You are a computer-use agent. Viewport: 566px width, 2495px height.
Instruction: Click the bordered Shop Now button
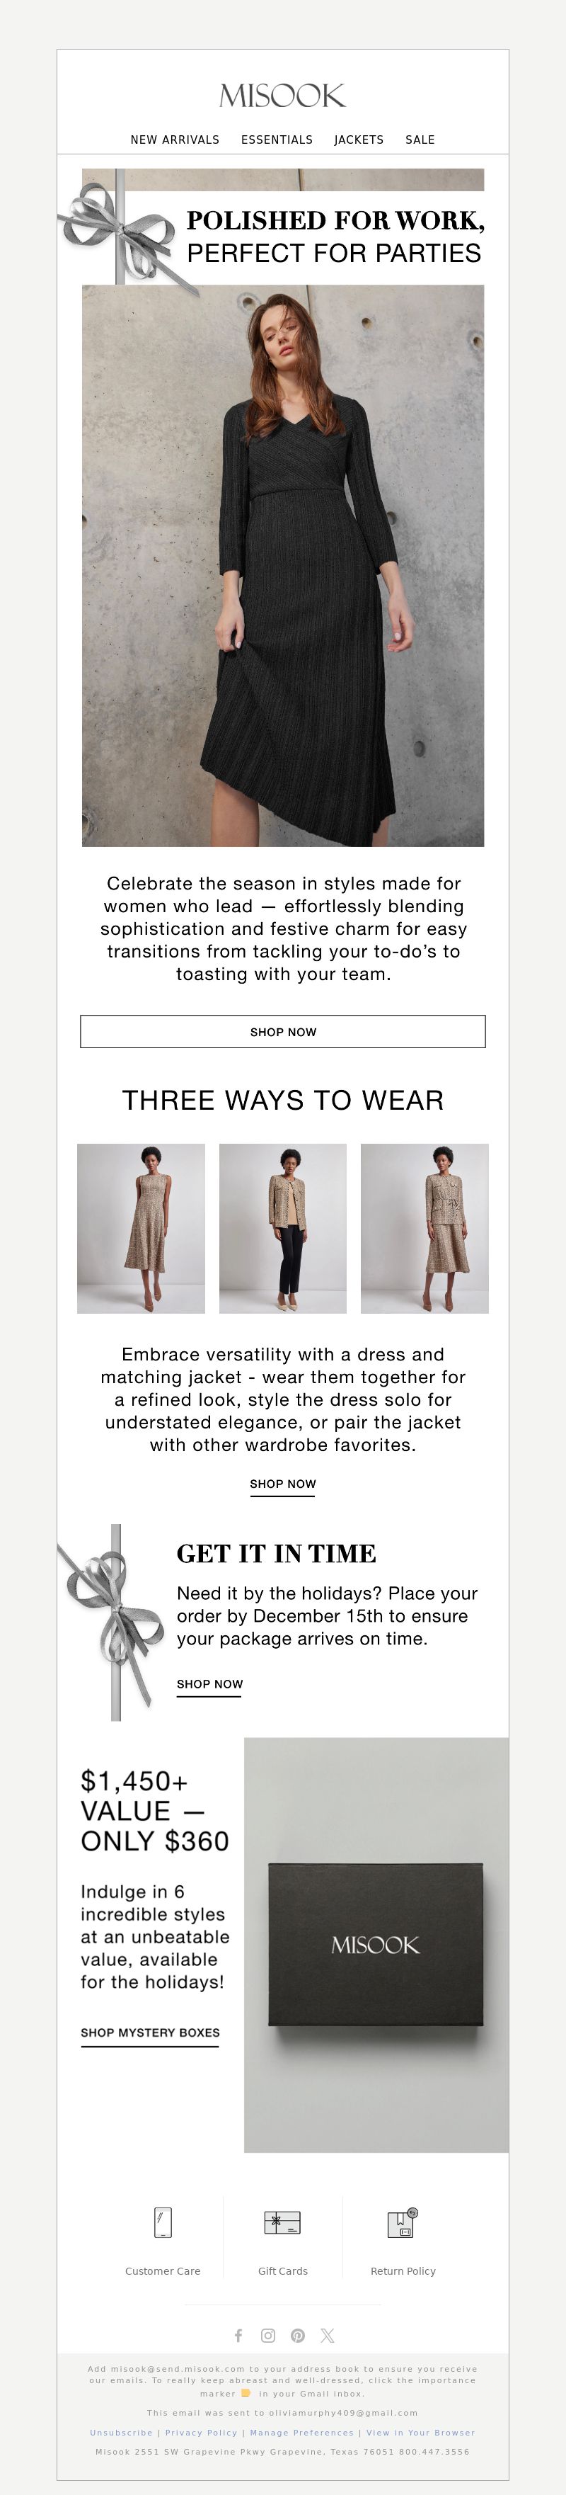click(282, 1032)
